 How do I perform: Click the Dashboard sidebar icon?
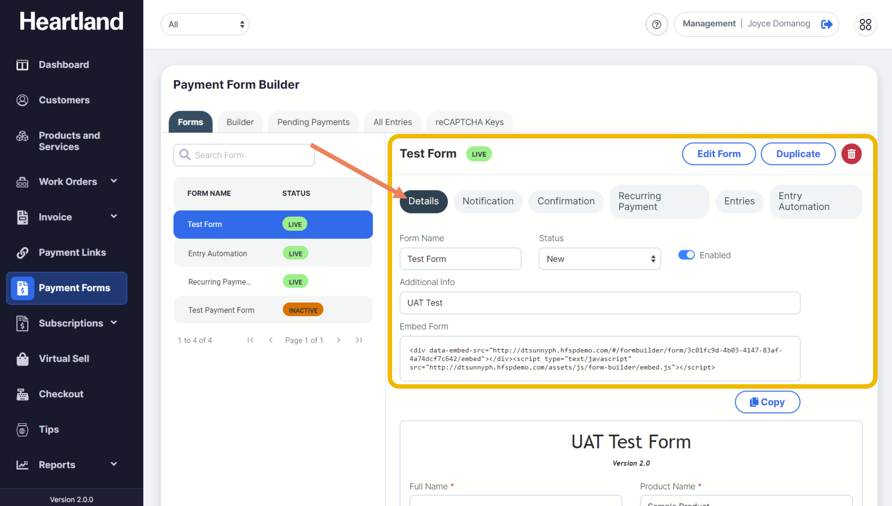[22, 65]
